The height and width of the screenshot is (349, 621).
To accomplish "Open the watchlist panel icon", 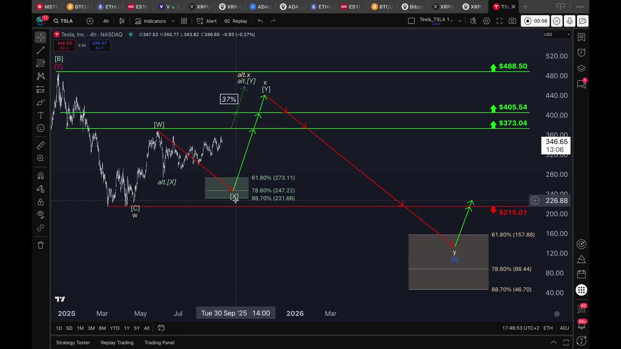I will (581, 37).
